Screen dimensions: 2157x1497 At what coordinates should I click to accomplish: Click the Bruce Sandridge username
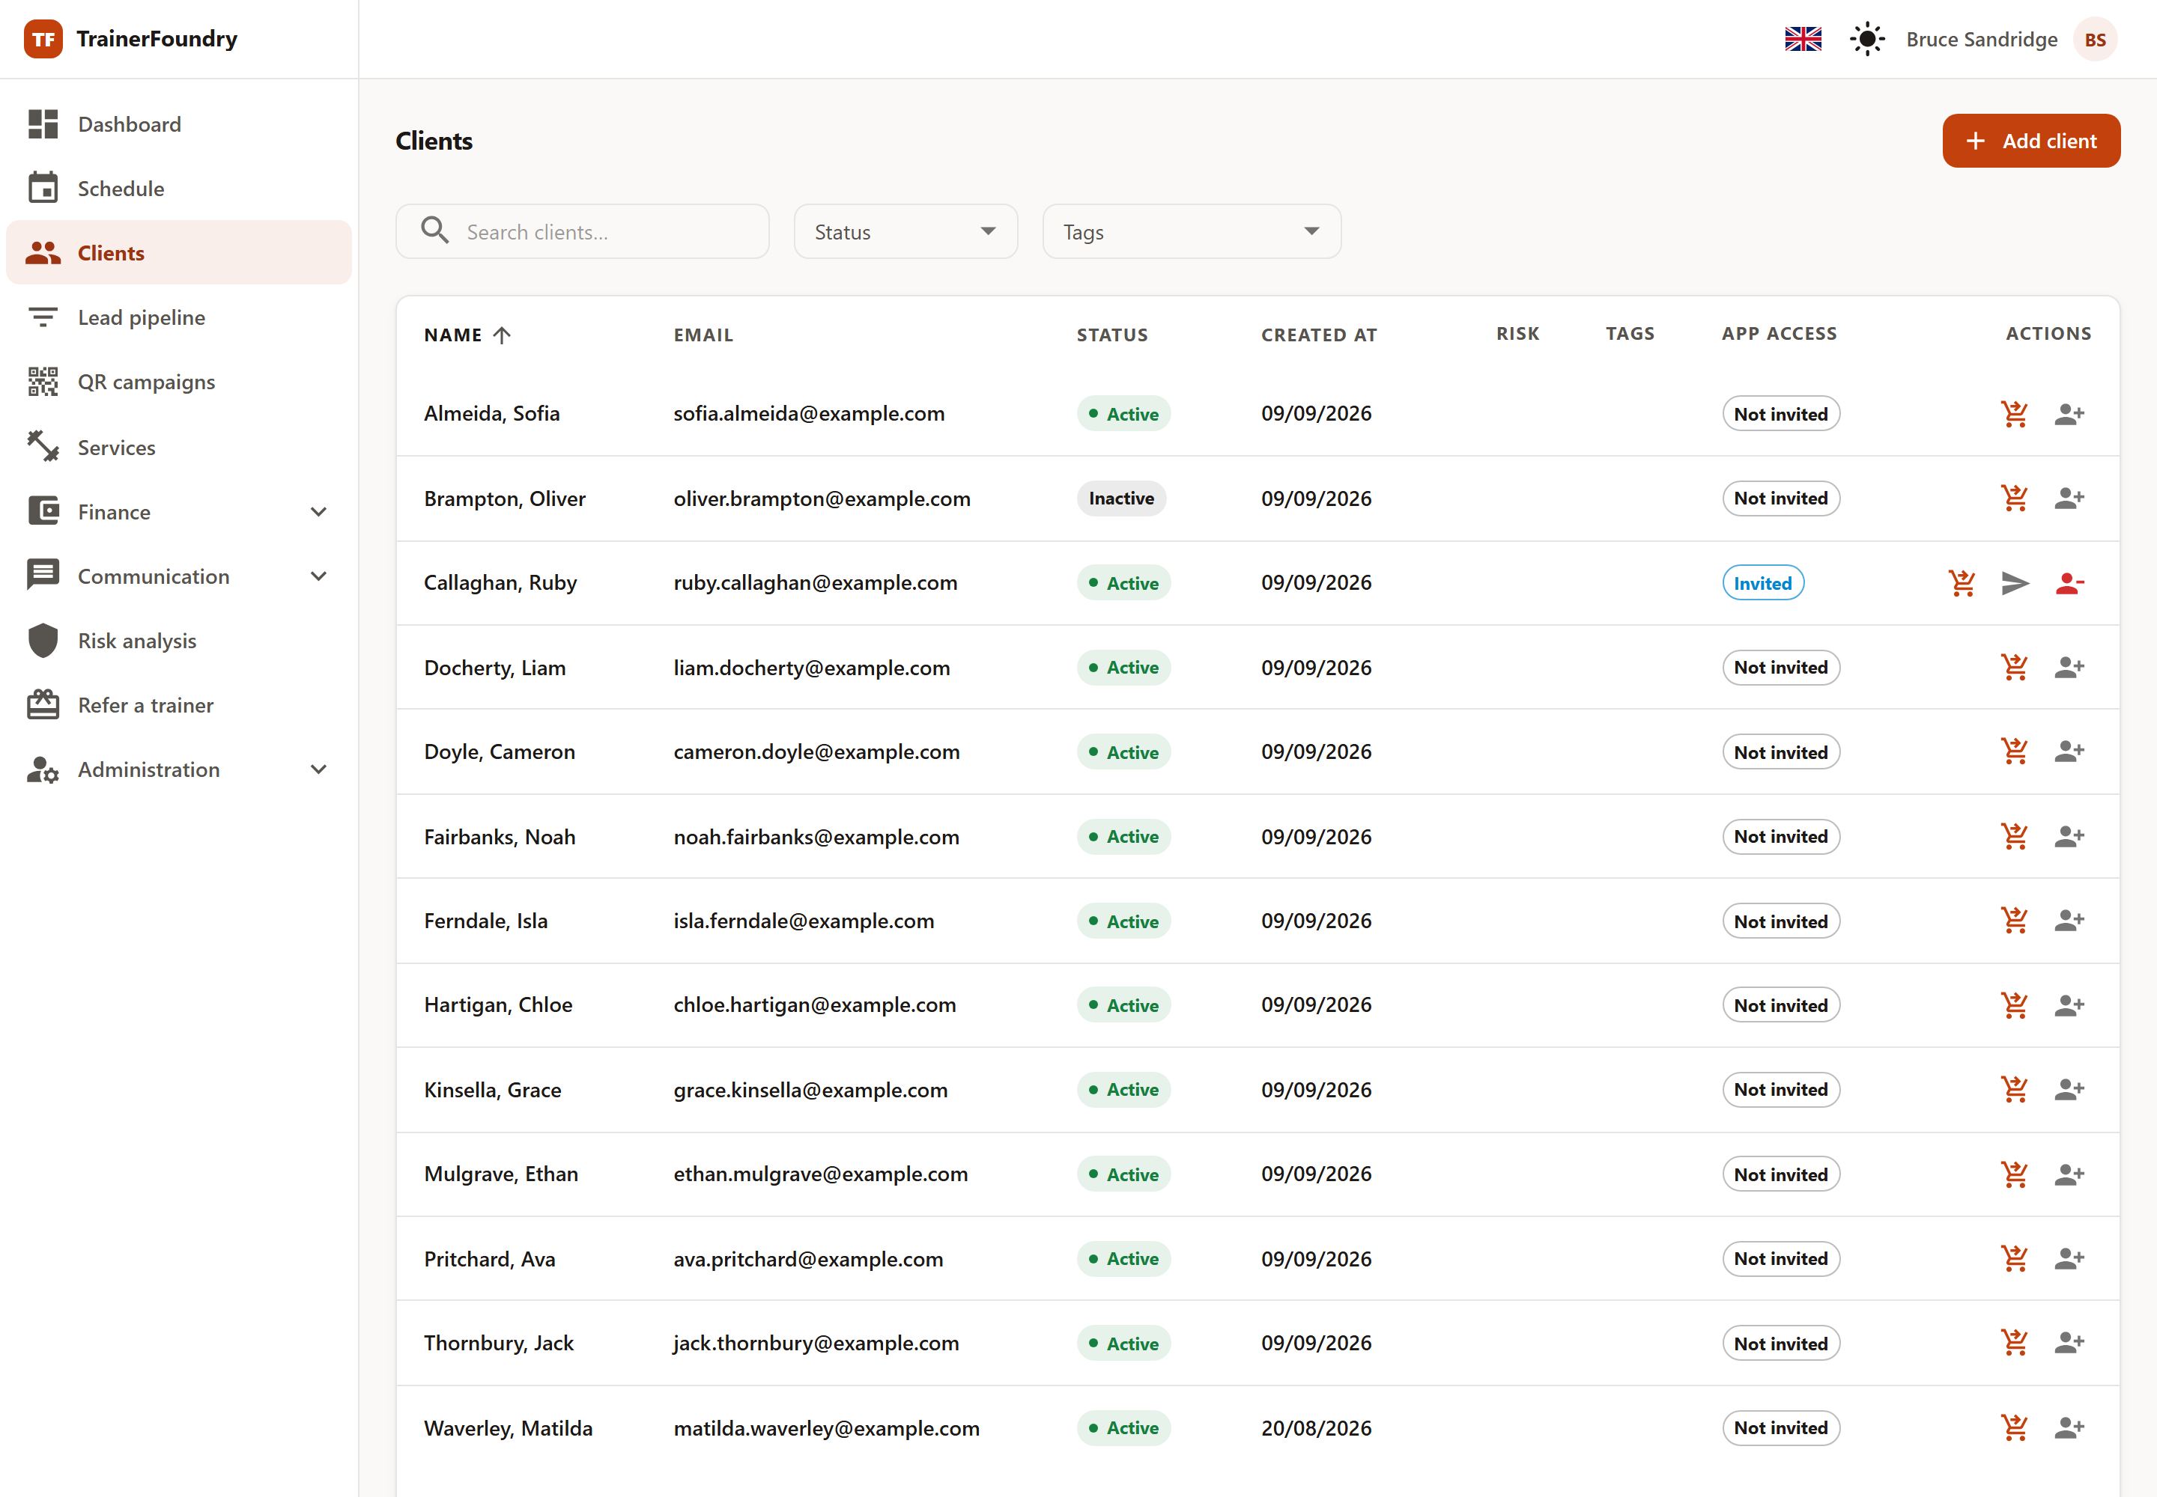[1982, 40]
